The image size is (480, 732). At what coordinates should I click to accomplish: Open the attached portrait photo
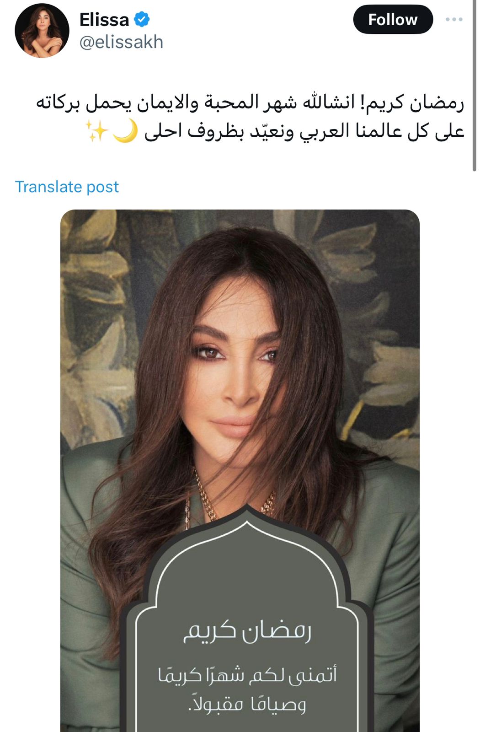point(240,471)
